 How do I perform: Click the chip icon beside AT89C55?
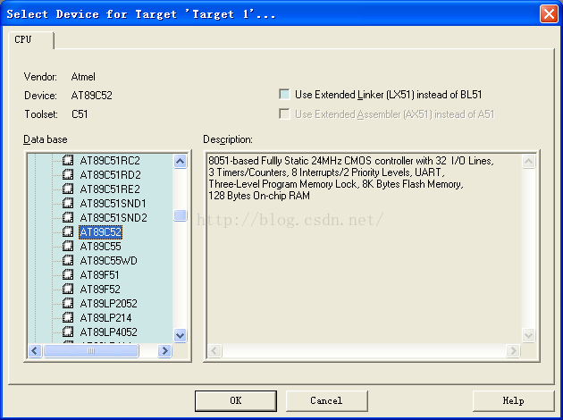[x=68, y=247]
